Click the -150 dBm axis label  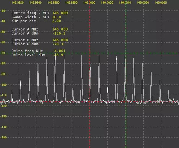pyautogui.click(x=3, y=138)
